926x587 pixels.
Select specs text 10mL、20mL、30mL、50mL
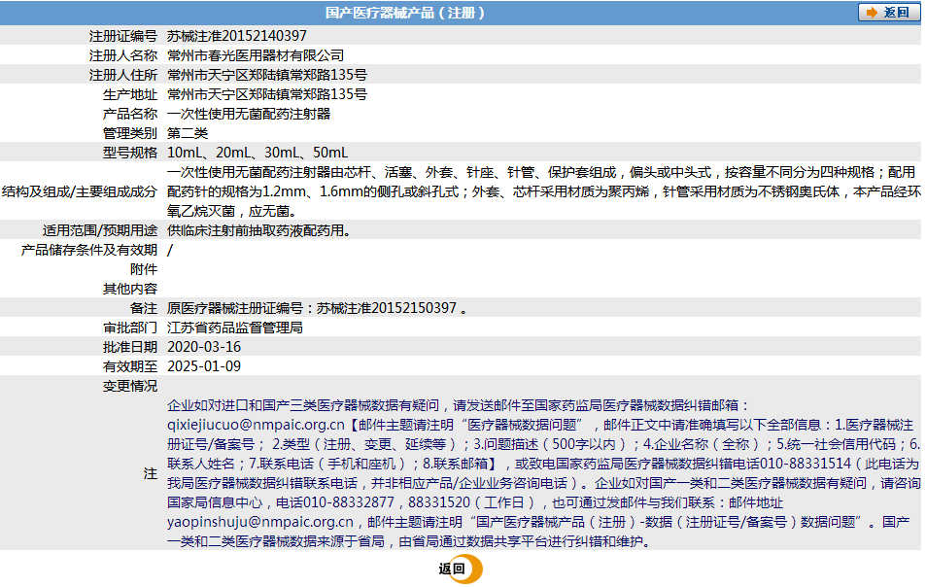257,153
